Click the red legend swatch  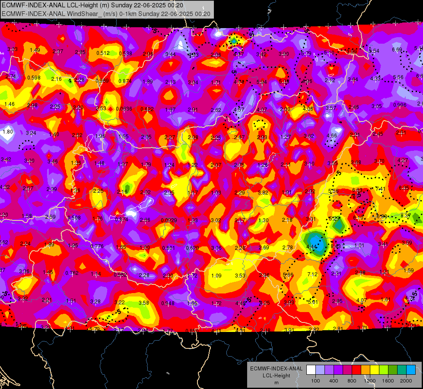point(356,370)
